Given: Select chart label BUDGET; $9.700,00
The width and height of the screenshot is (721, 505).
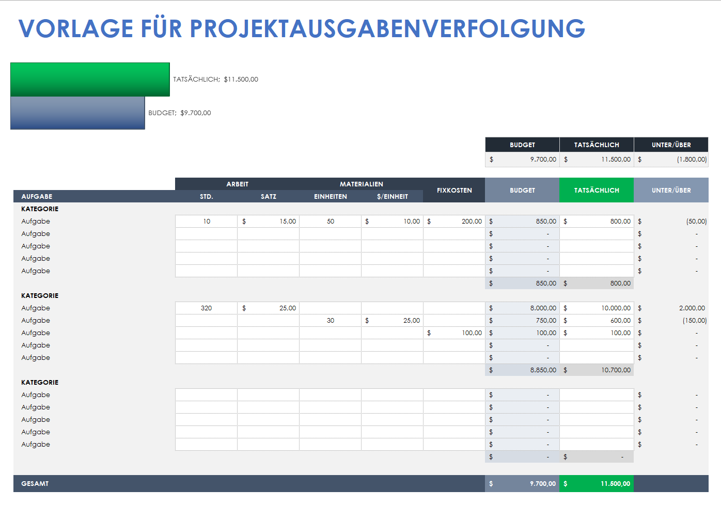Looking at the screenshot, I should [x=179, y=113].
